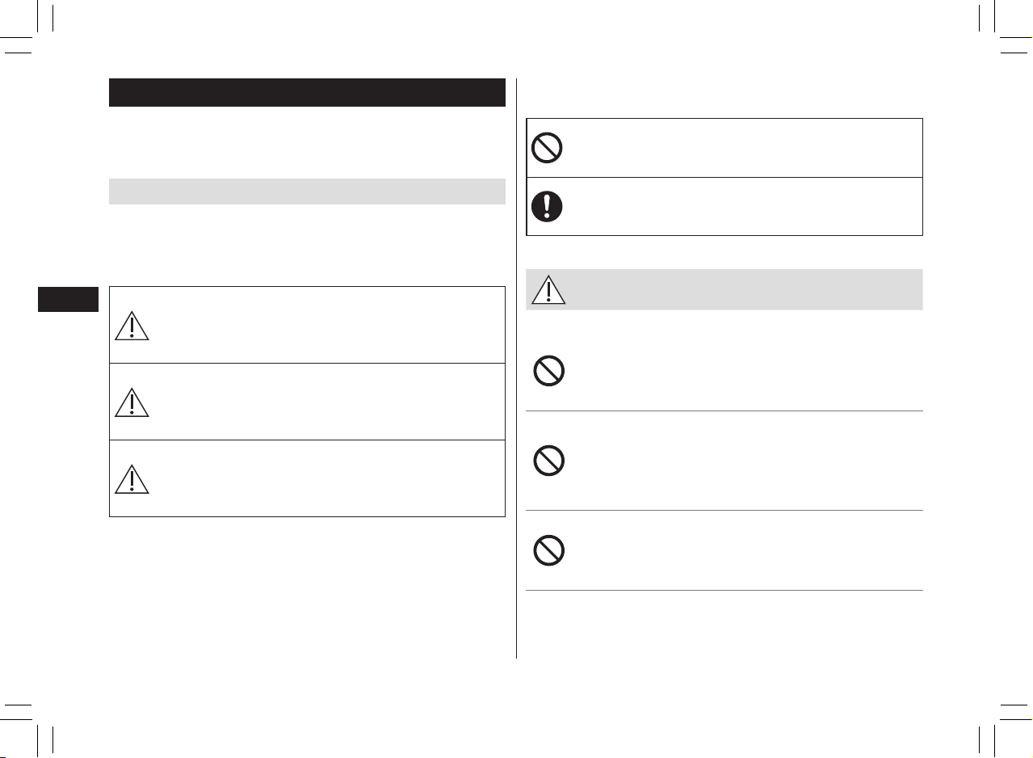Click the light gray section bar on the left page

(x=307, y=192)
